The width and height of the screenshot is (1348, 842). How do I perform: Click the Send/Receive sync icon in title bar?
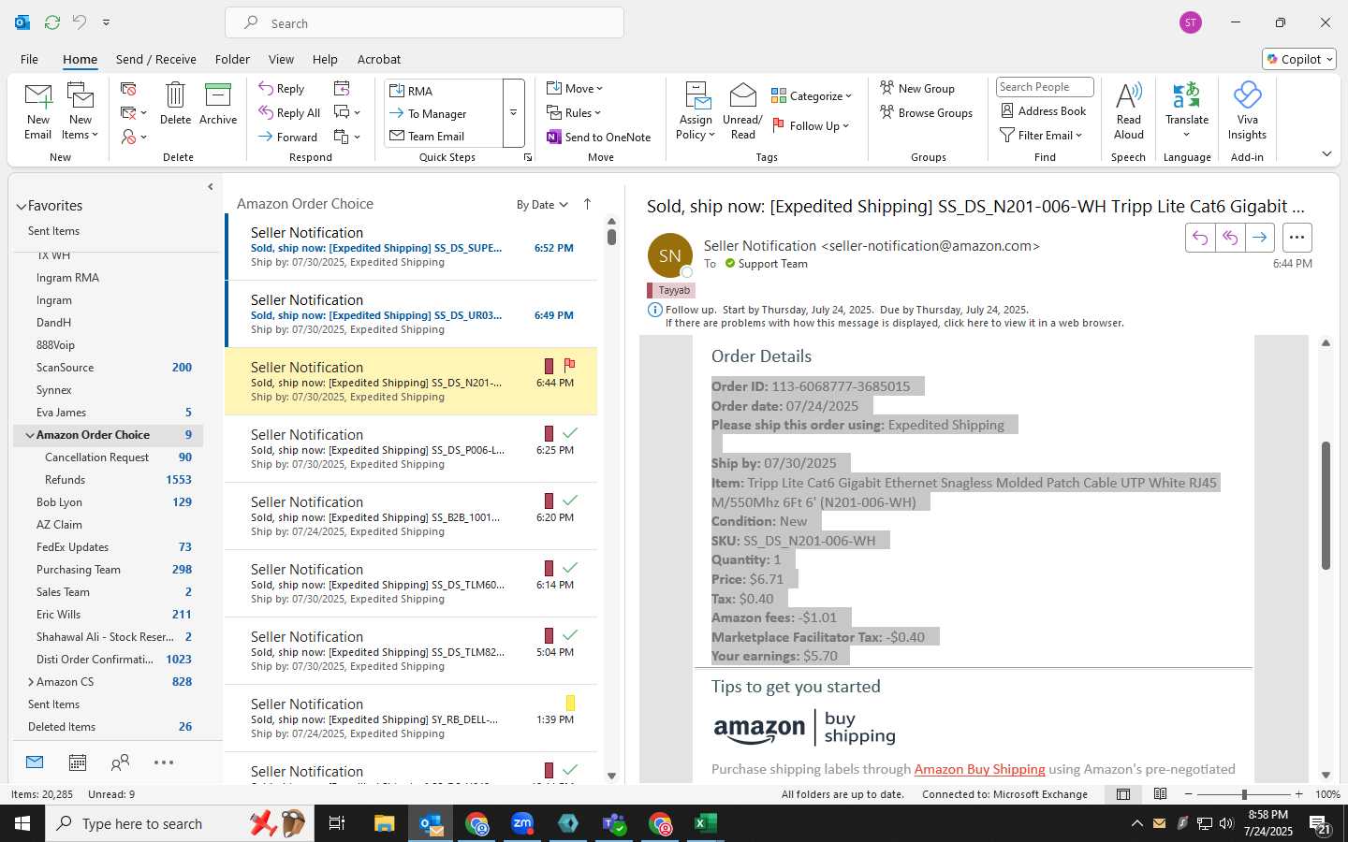coord(52,22)
